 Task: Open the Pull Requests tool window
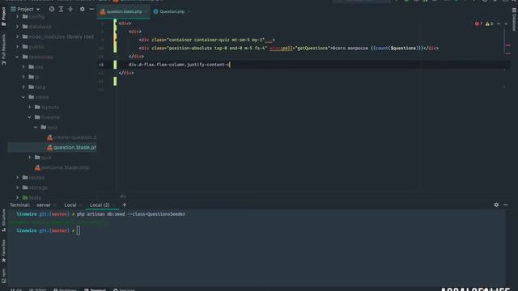point(3,49)
